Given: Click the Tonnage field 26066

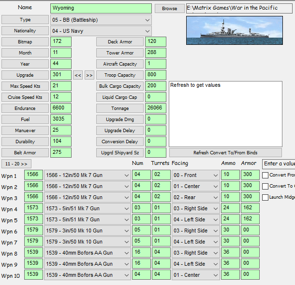Looking at the screenshot, I should (156, 108).
